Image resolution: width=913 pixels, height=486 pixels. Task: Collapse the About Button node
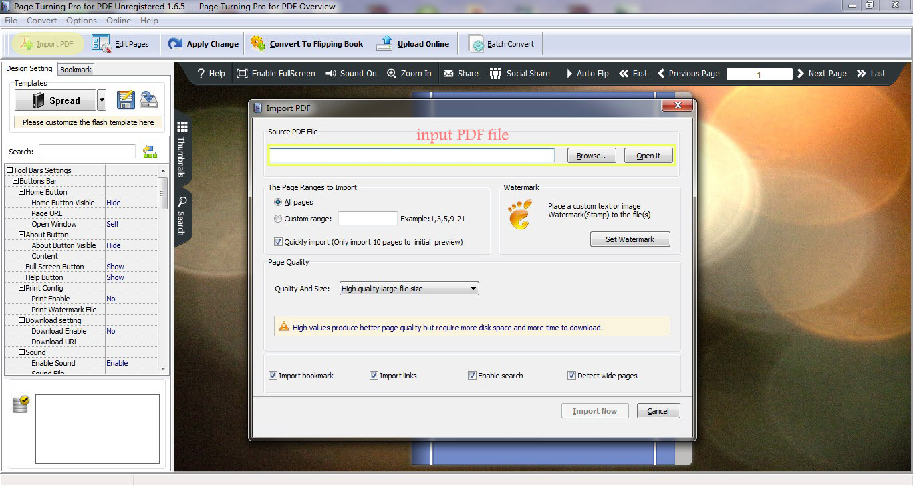click(21, 235)
